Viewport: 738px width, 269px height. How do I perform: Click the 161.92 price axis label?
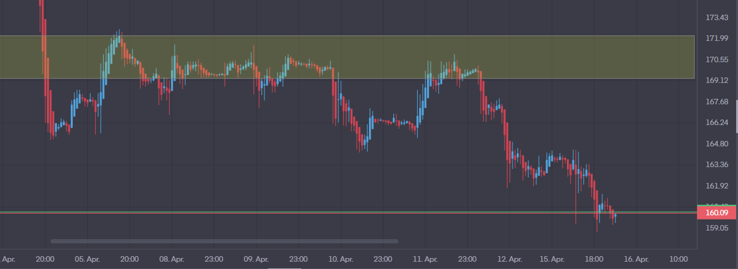coord(716,186)
